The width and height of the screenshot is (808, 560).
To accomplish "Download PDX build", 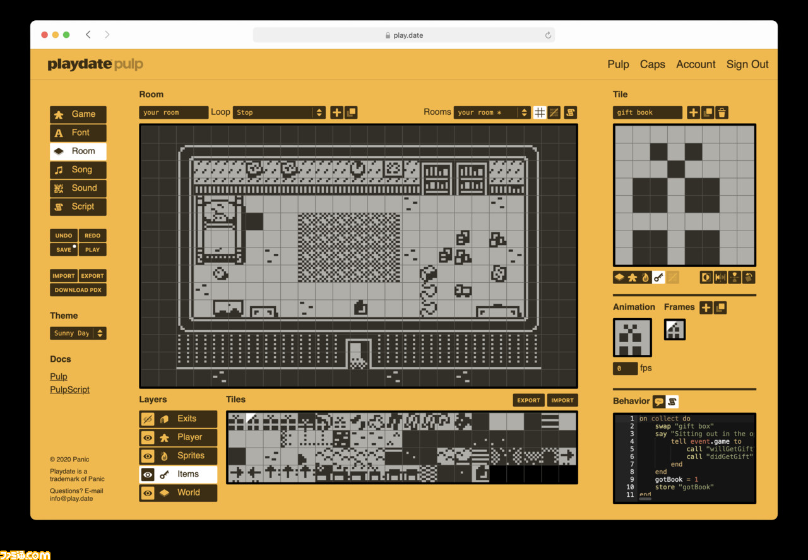I will (78, 290).
